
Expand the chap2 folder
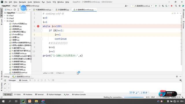[5, 18]
